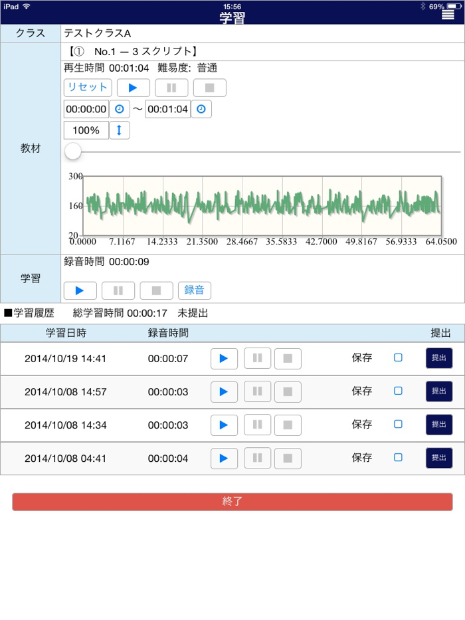Stop the teaching material audio
The height and width of the screenshot is (620, 465).
209,88
